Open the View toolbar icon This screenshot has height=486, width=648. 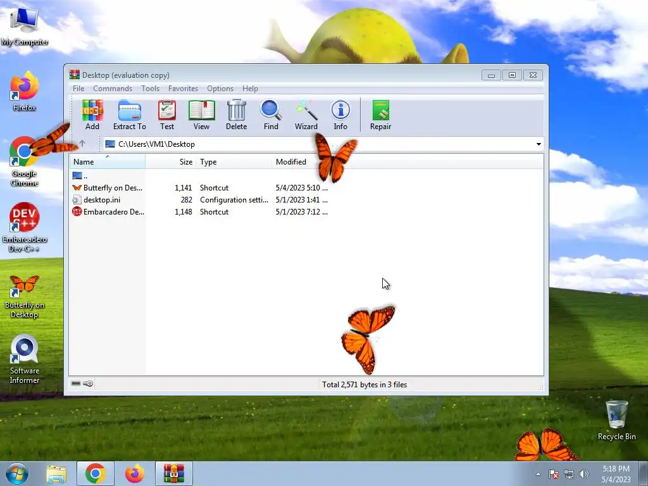click(x=202, y=115)
